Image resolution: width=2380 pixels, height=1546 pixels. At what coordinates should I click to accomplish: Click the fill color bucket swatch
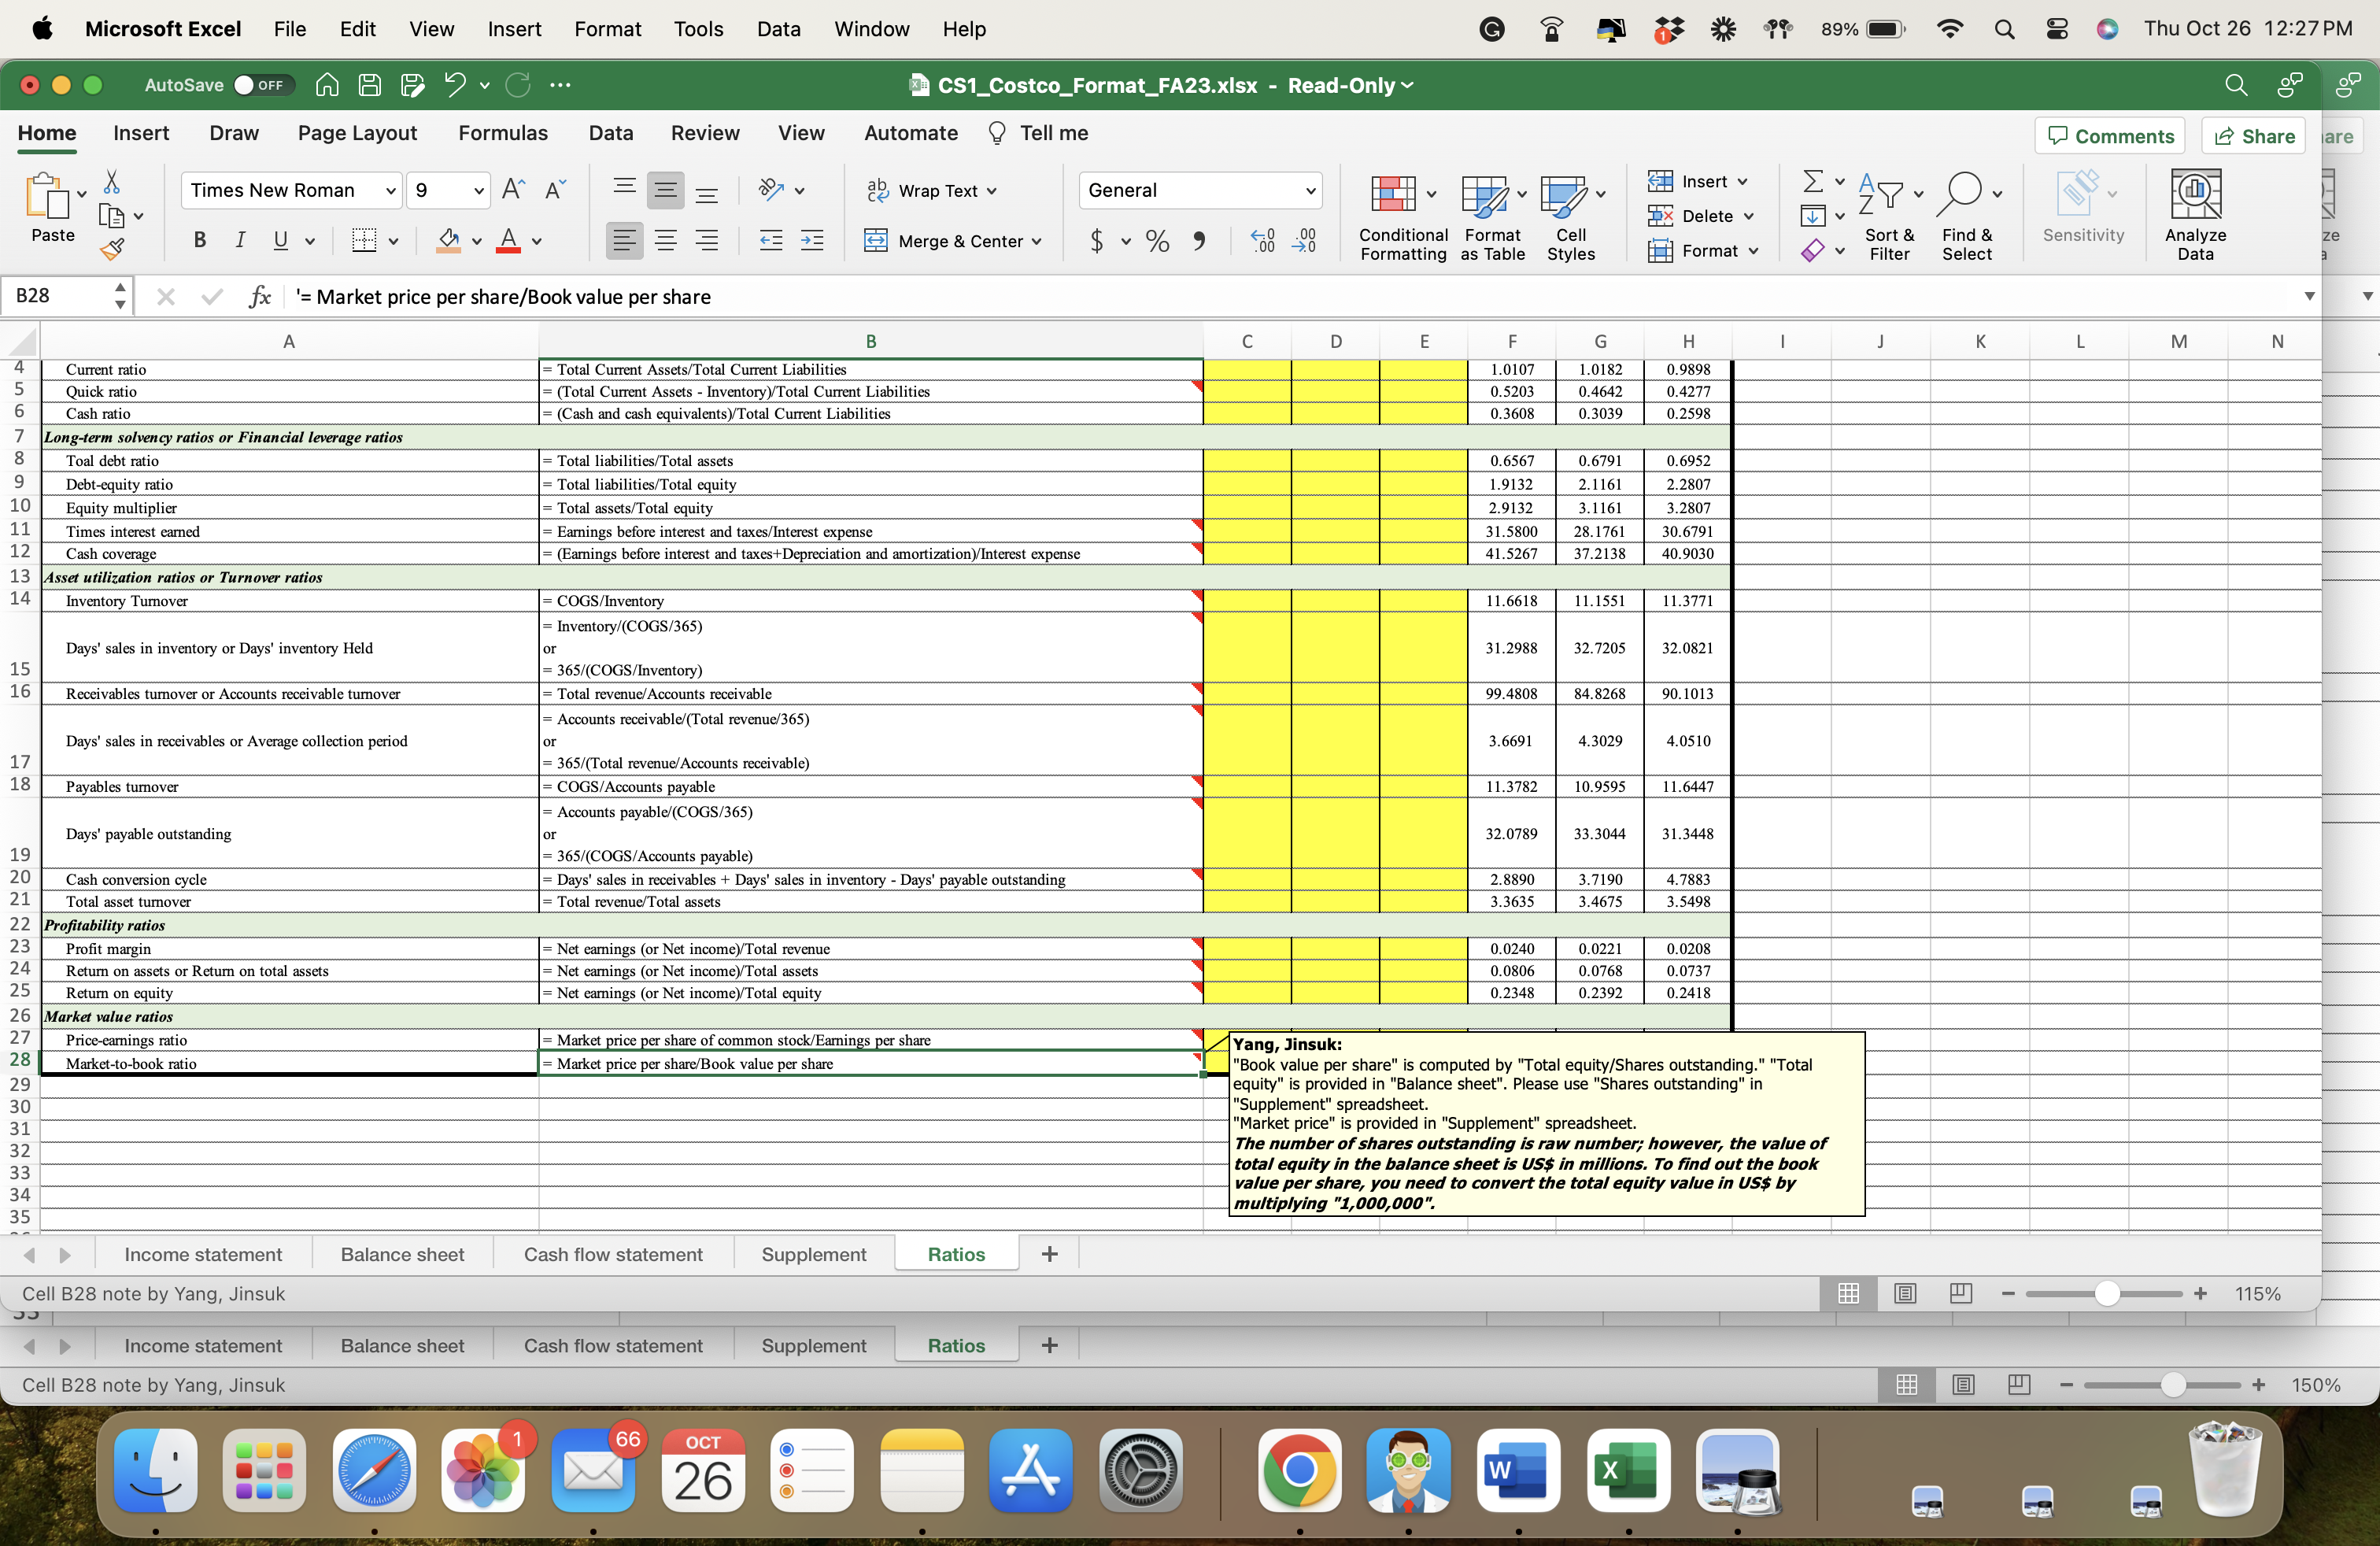(449, 240)
